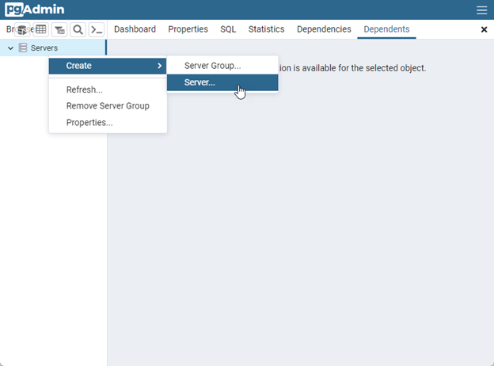Screen dimensions: 494x366
Task: Switch to the Dashboard tab
Action: click(x=135, y=29)
